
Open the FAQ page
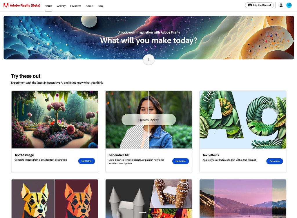(x=100, y=6)
